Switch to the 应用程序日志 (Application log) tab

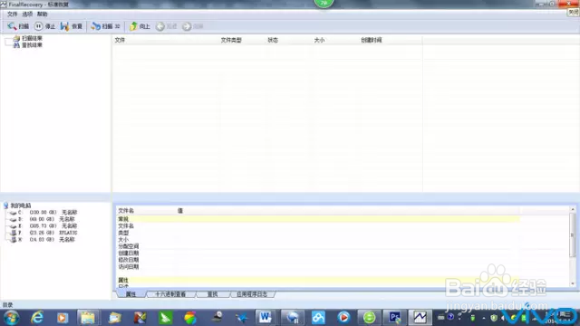[x=252, y=294]
